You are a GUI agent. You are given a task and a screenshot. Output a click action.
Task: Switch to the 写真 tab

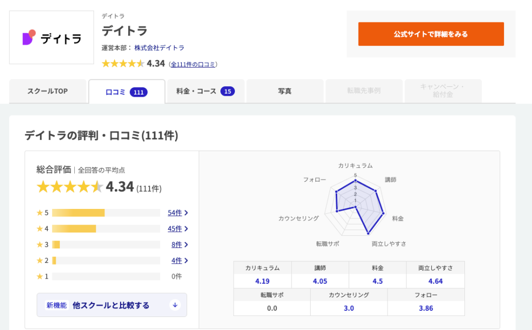pos(285,90)
